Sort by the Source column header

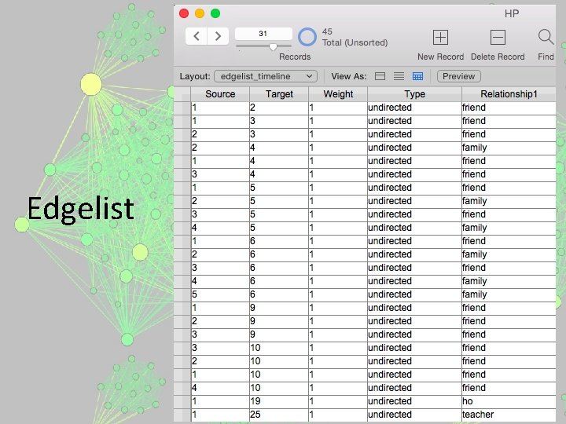[x=220, y=94]
